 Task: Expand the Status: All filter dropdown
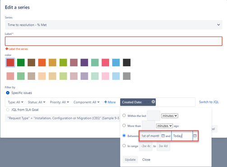[x=37, y=102]
